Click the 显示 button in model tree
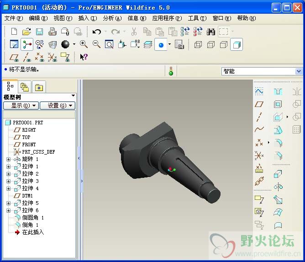The height and width of the screenshot is (262, 305). click(x=21, y=106)
